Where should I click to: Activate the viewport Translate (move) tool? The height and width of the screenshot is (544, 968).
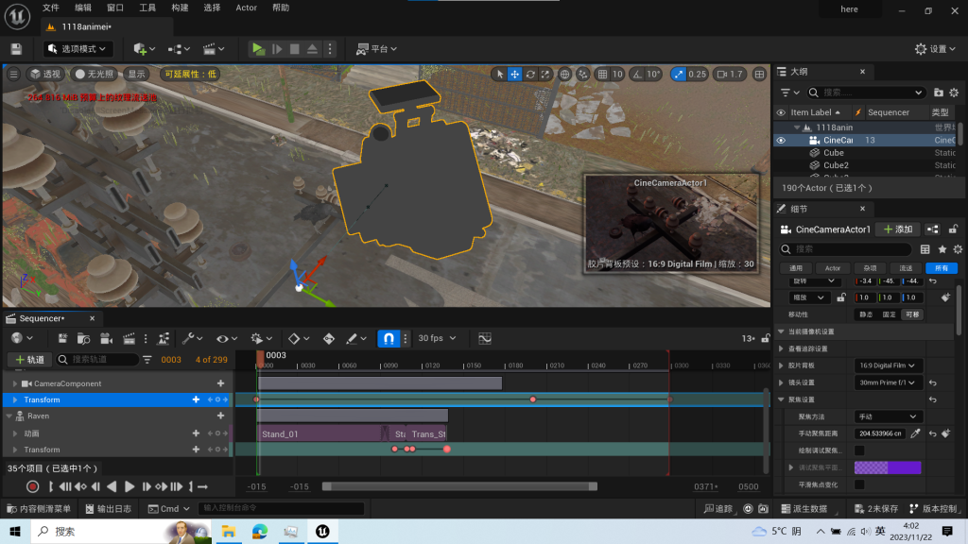[x=515, y=74]
